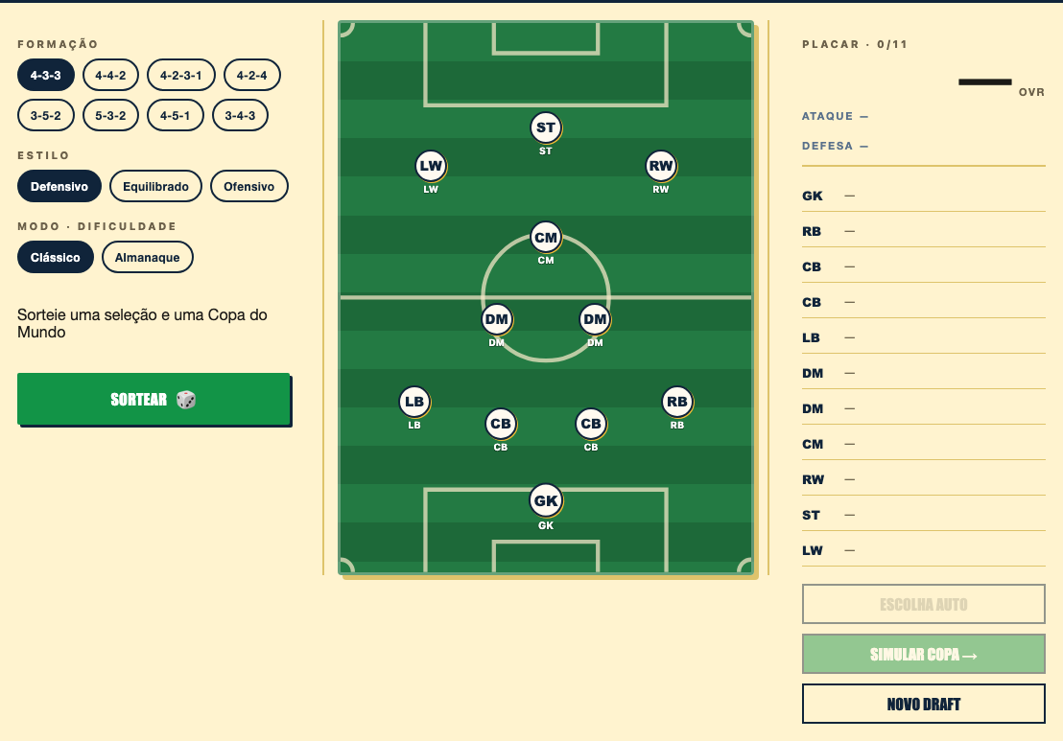Choose the right DM marker on pitch

[x=595, y=320]
